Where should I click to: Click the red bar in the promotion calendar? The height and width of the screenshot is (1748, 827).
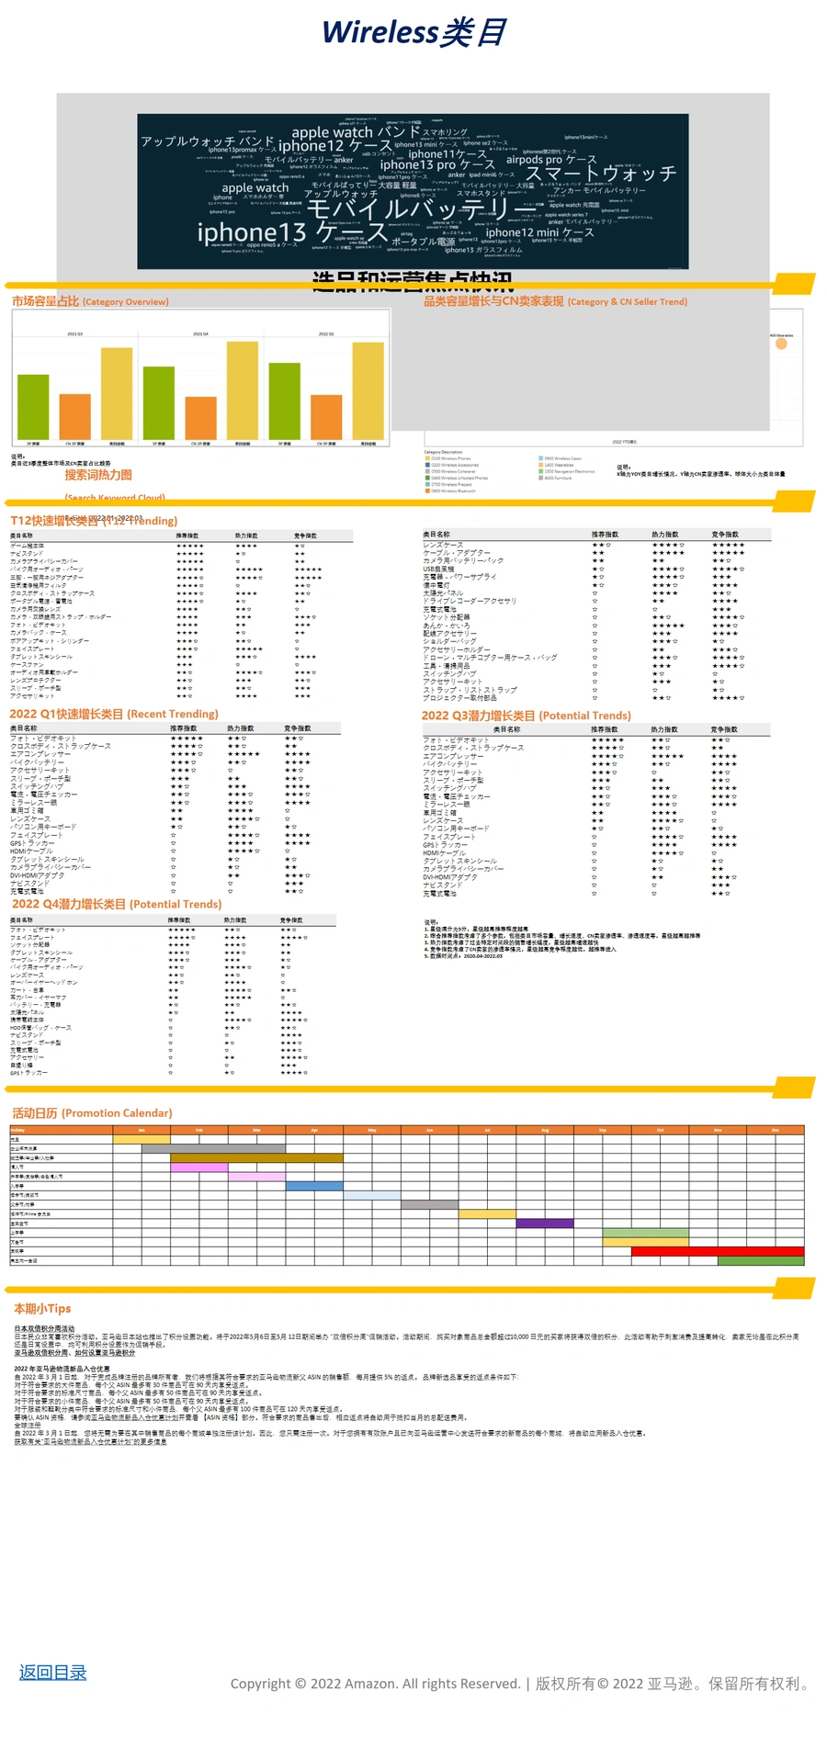(x=718, y=1251)
